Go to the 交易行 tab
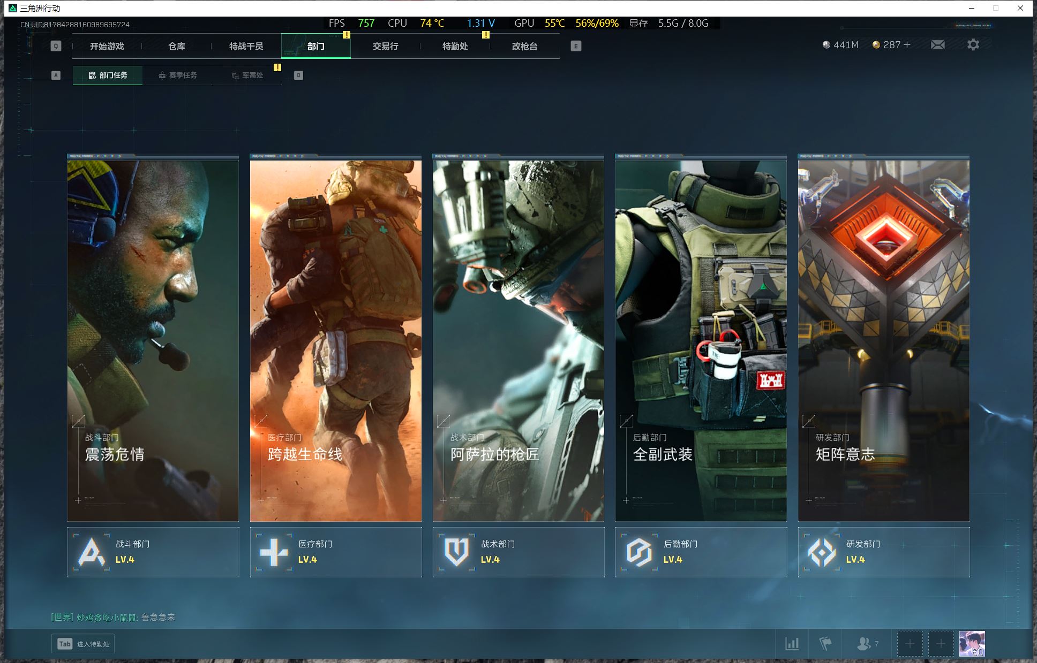 point(386,47)
